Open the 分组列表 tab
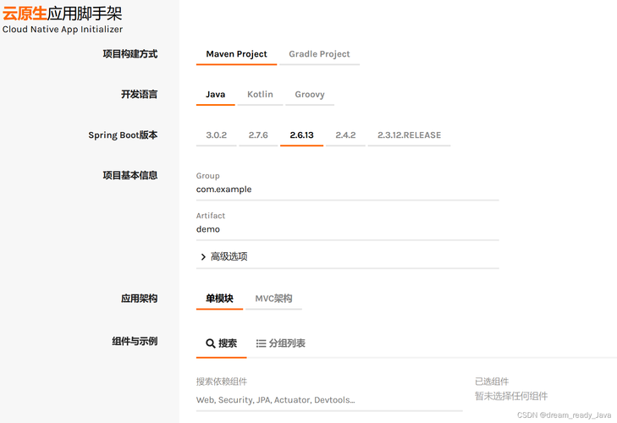The image size is (617, 423). [x=280, y=343]
